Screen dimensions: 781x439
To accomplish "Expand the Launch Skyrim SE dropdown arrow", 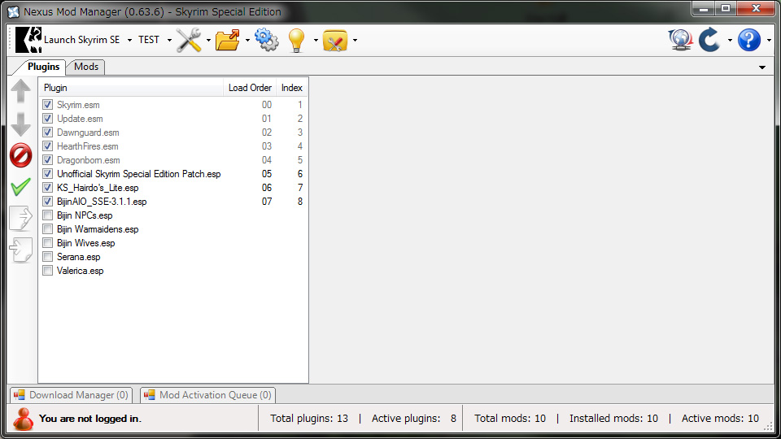I will click(x=129, y=41).
